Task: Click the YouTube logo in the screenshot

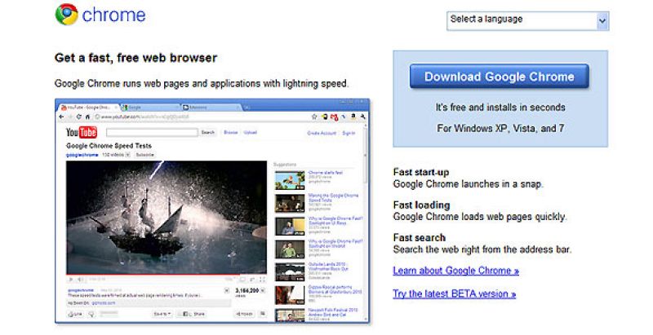Action: coord(82,132)
